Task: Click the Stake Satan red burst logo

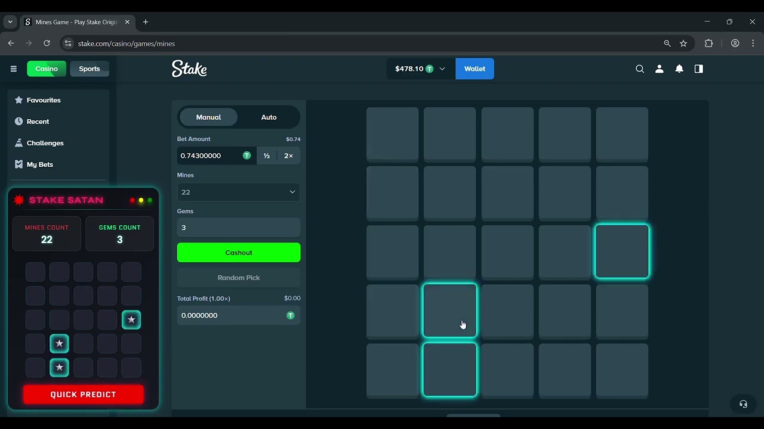Action: pyautogui.click(x=19, y=200)
